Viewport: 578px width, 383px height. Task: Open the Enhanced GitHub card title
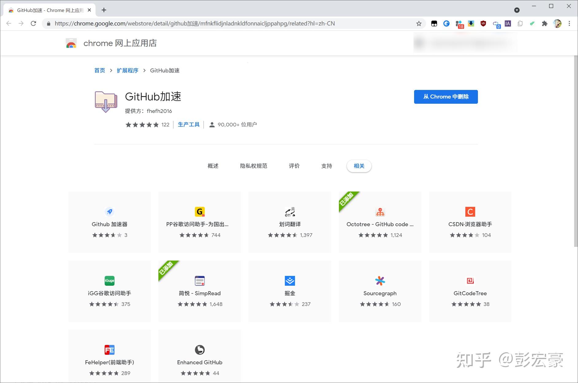[200, 362]
